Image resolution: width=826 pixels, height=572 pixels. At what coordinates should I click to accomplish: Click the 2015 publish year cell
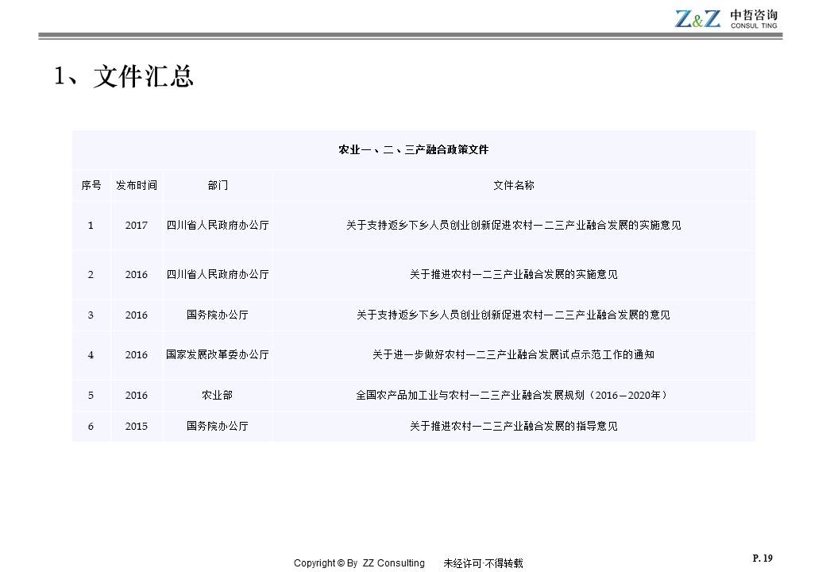click(136, 427)
